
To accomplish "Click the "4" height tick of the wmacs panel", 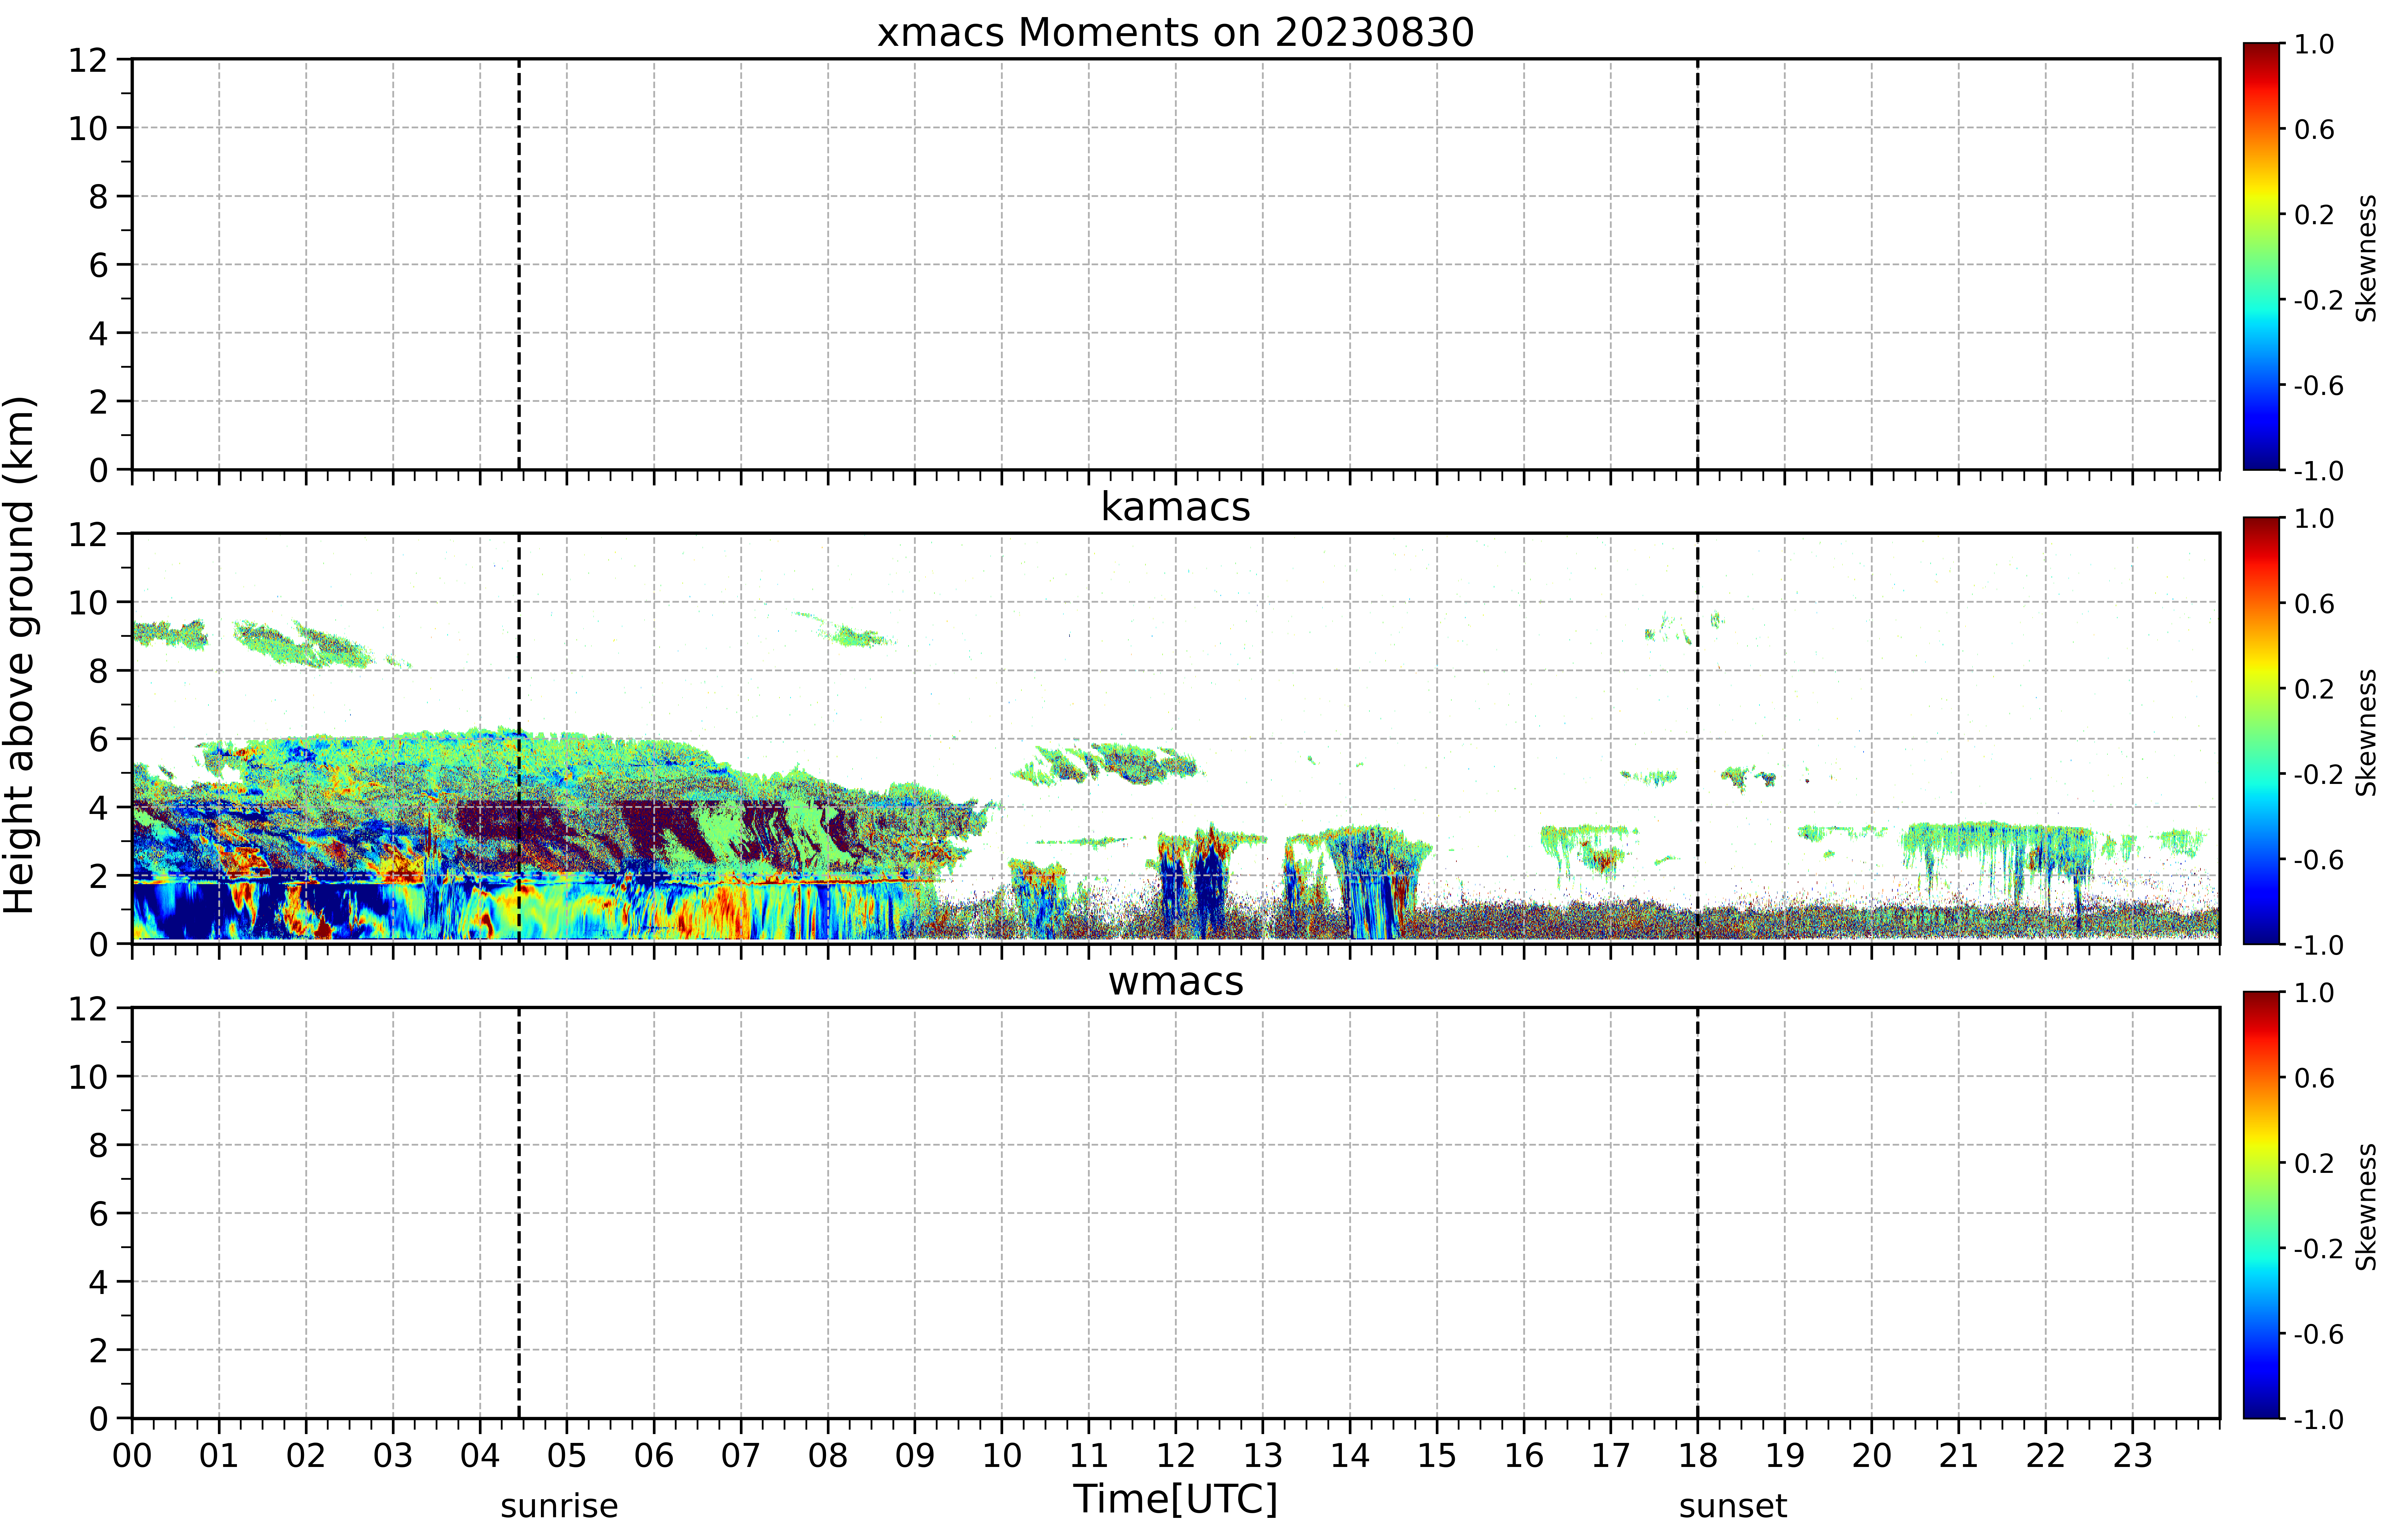I will click(x=98, y=1282).
